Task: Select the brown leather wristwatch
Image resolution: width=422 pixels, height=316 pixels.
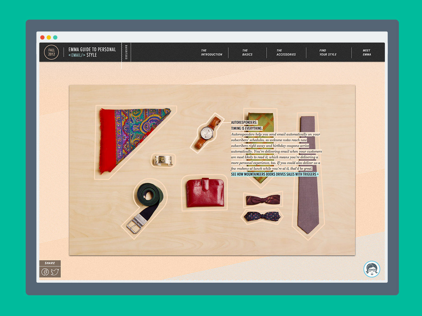Action: tap(208, 132)
